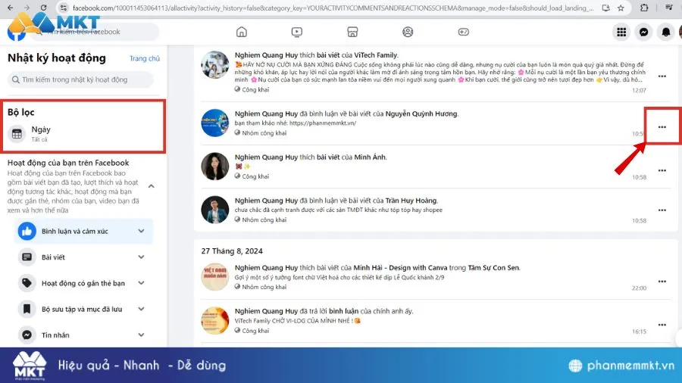Image resolution: width=682 pixels, height=383 pixels.
Task: Open options for Minh Hải Canva like entry
Action: pyautogui.click(x=662, y=281)
